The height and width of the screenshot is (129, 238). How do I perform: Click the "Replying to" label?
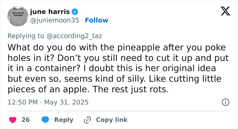(x=26, y=36)
